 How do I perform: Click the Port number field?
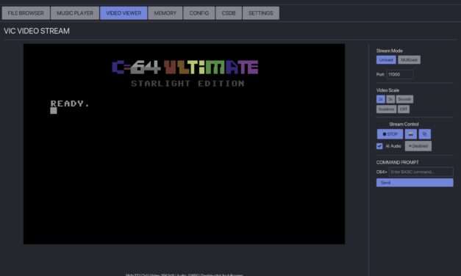400,74
